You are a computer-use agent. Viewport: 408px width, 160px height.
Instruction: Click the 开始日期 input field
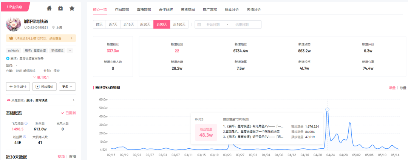pos(213,24)
